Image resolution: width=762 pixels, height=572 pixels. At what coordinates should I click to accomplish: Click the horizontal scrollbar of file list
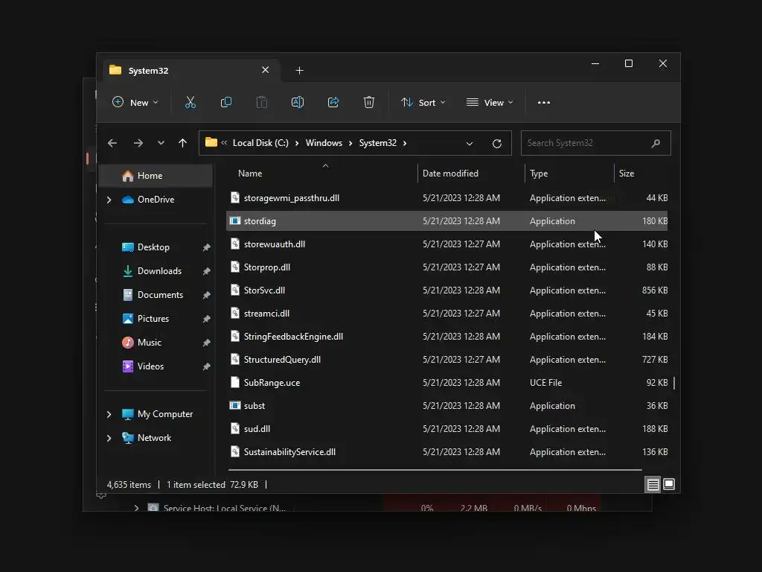[x=435, y=470]
